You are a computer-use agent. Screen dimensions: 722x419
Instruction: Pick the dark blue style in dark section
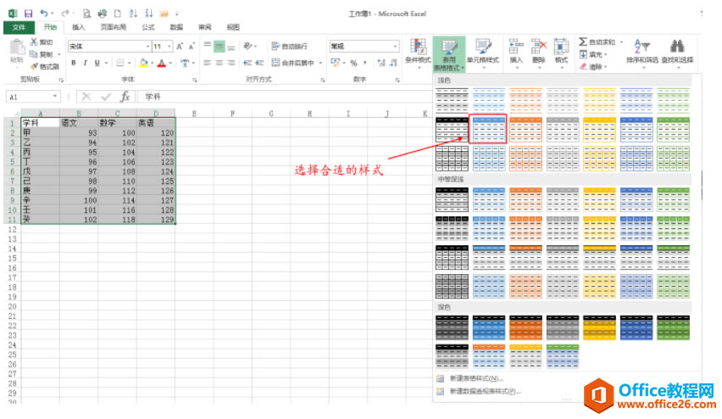pyautogui.click(x=636, y=327)
